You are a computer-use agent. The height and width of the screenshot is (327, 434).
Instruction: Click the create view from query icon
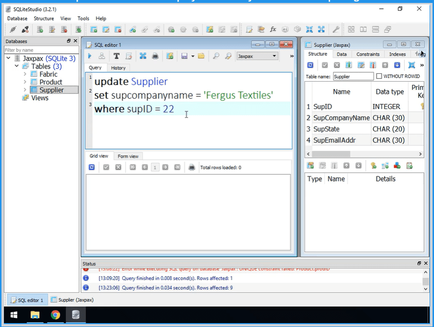point(169,56)
